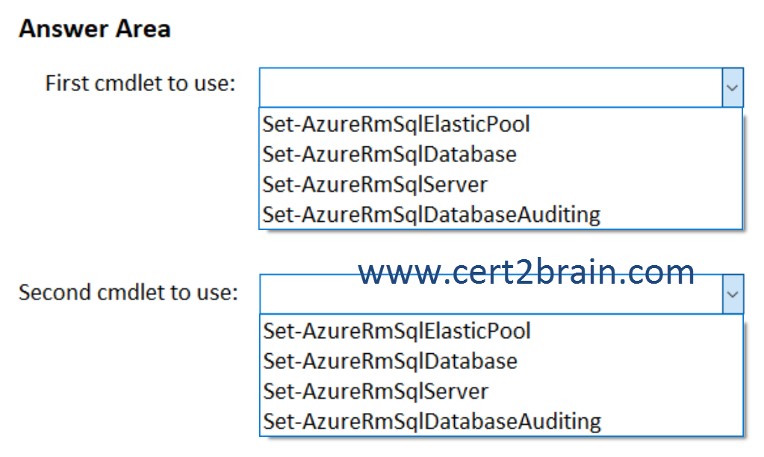Click the 'First cmdlet to use:' label

coord(140,84)
